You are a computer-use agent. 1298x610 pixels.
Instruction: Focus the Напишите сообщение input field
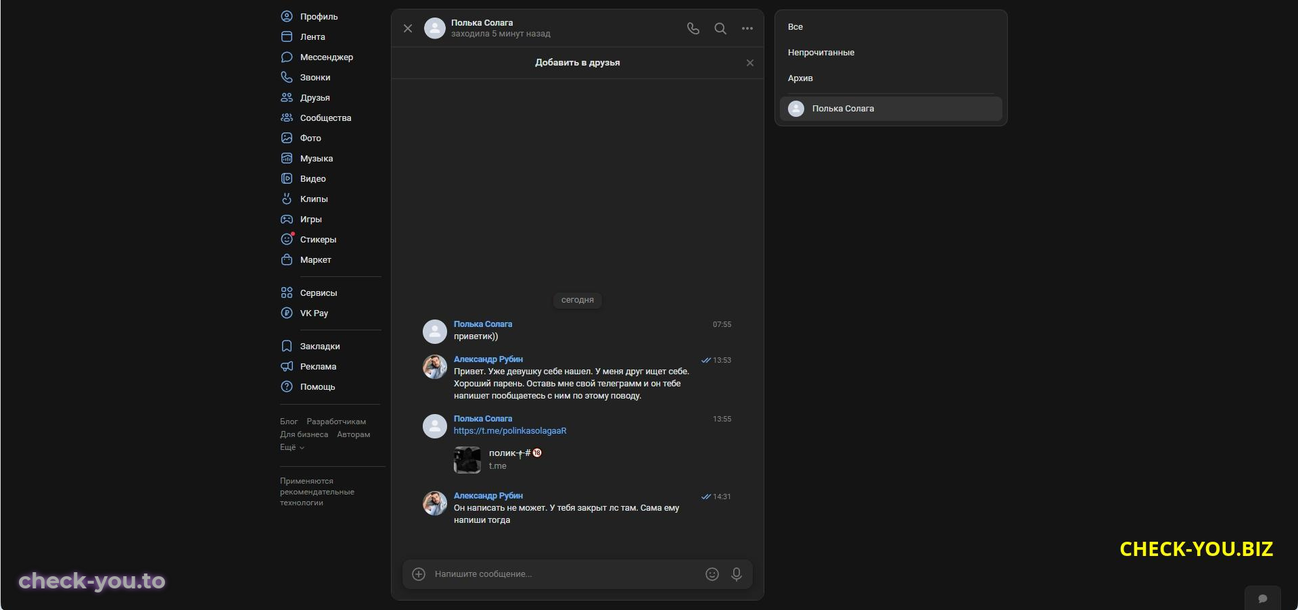click(x=565, y=574)
